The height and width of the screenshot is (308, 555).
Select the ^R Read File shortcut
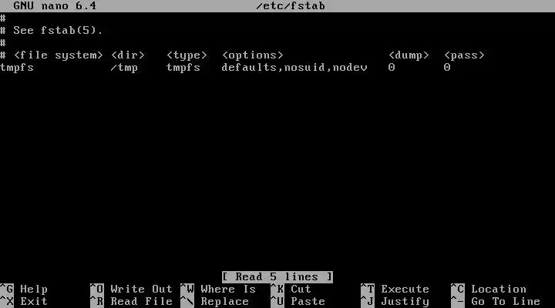pyautogui.click(x=131, y=302)
